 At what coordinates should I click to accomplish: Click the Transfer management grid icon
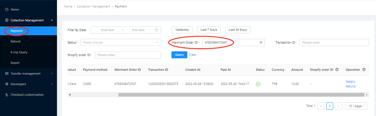pos(7,73)
